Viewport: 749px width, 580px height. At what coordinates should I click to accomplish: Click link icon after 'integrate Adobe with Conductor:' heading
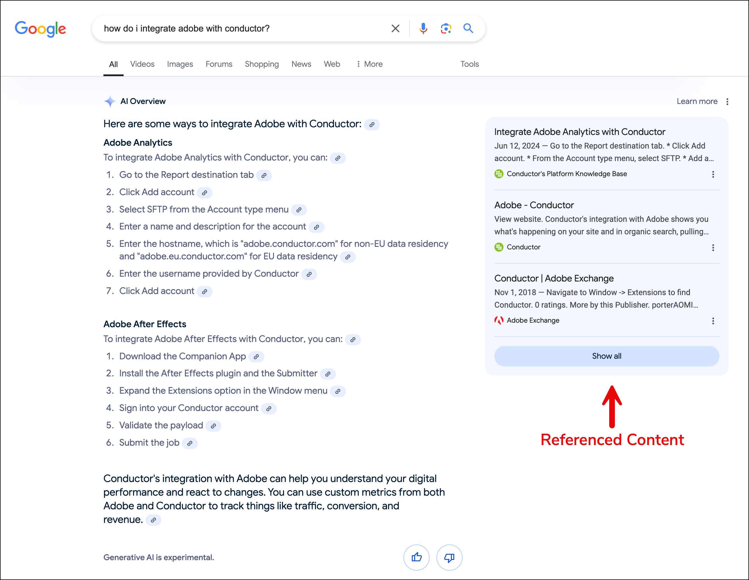[372, 124]
